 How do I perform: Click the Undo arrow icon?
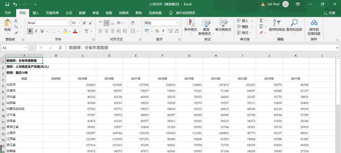[x=15, y=4]
